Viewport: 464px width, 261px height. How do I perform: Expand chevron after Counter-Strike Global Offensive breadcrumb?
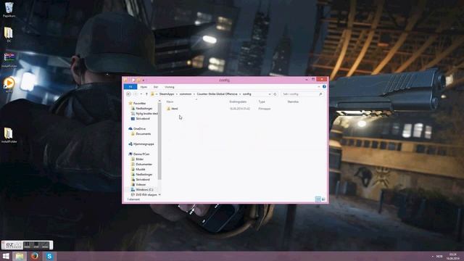(240, 94)
